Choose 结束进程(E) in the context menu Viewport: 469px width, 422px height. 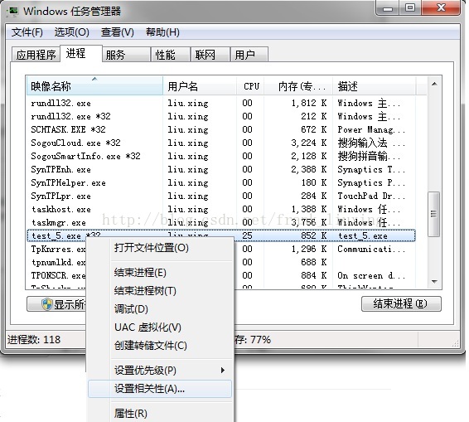point(160,273)
